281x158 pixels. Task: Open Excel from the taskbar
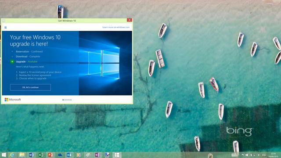(x=41, y=155)
